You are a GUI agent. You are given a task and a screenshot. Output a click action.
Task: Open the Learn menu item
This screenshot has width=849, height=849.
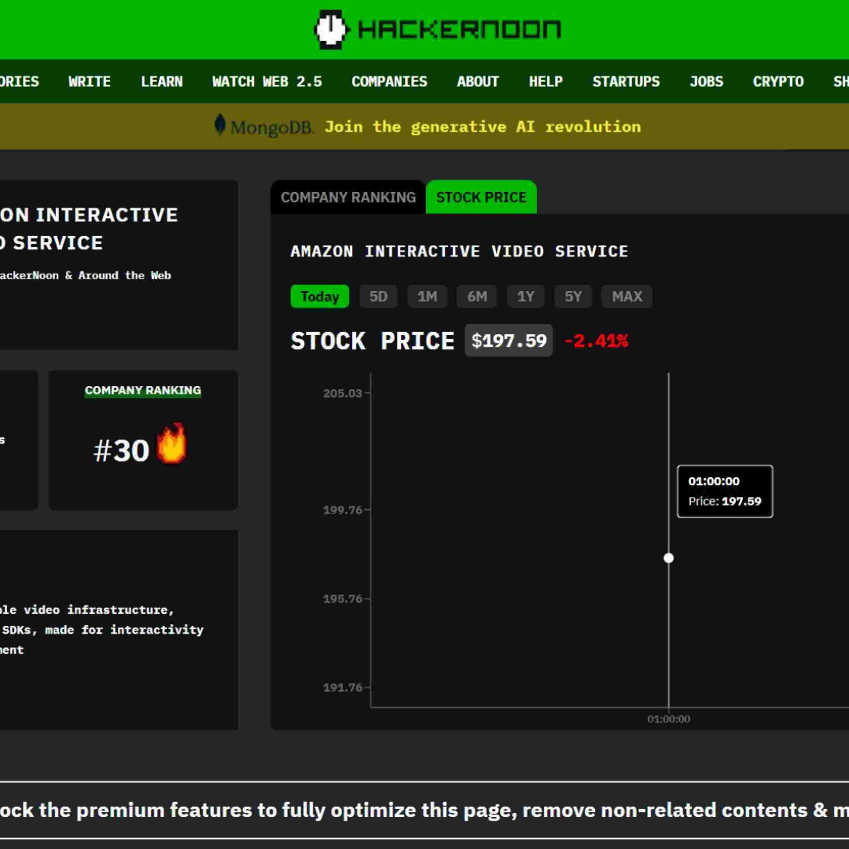coord(162,82)
